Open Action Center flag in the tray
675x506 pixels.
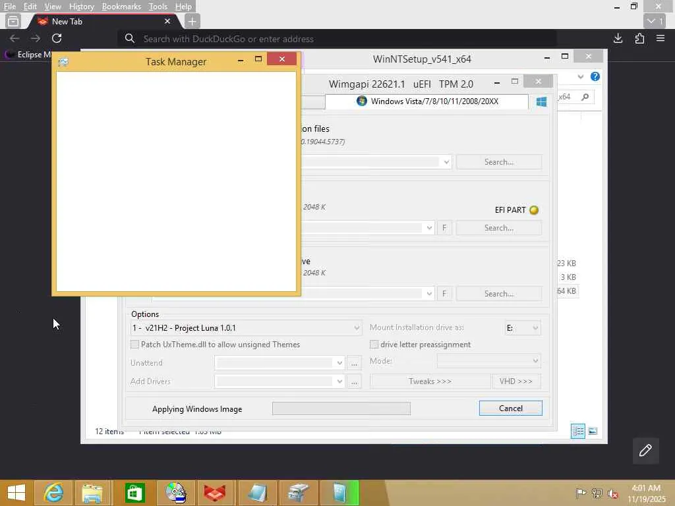click(x=580, y=493)
